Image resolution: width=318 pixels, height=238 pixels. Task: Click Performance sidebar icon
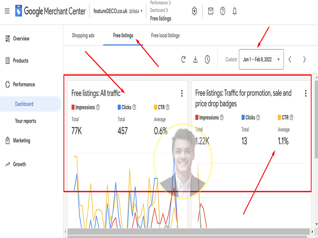8,84
